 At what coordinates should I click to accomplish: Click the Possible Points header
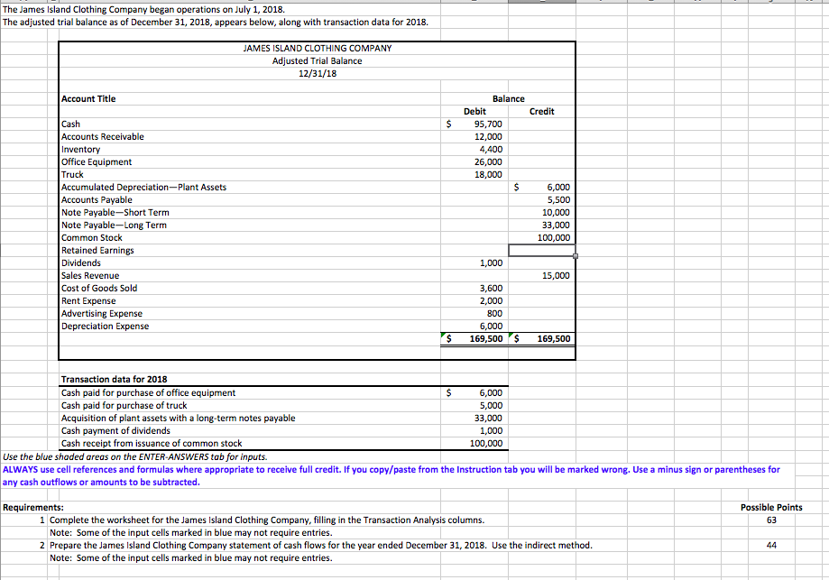pos(771,508)
